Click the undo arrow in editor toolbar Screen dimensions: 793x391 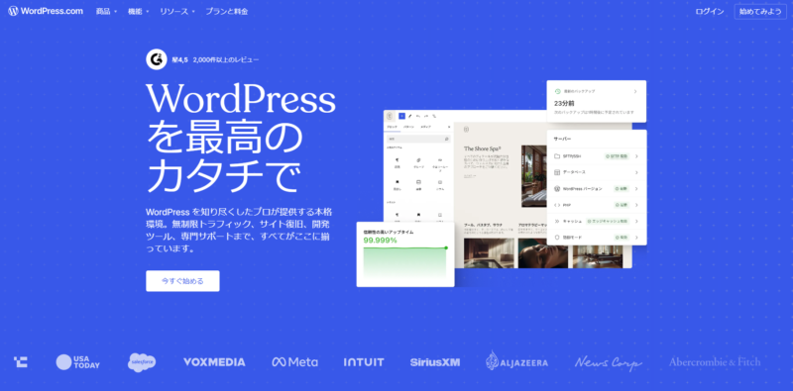pos(418,116)
